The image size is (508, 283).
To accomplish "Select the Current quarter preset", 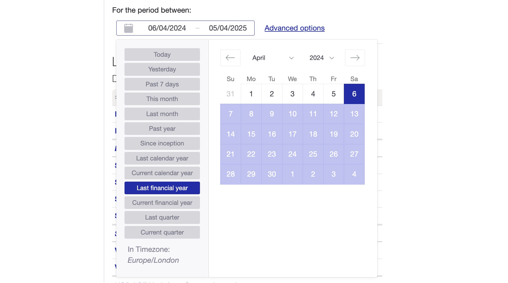I will click(x=162, y=232).
